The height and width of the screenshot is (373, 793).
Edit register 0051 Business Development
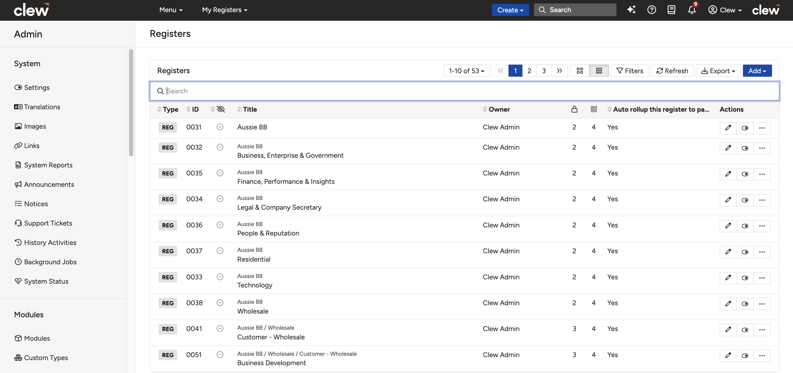728,356
